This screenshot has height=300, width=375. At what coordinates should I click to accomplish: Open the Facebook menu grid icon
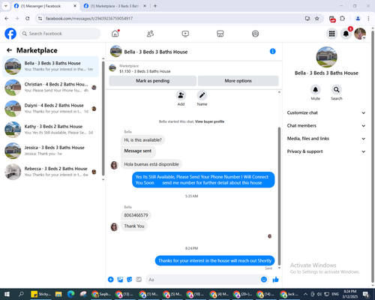coord(331,34)
